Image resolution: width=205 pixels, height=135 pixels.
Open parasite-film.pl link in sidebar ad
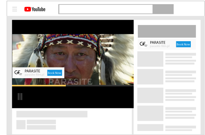pyautogui.click(x=160, y=46)
